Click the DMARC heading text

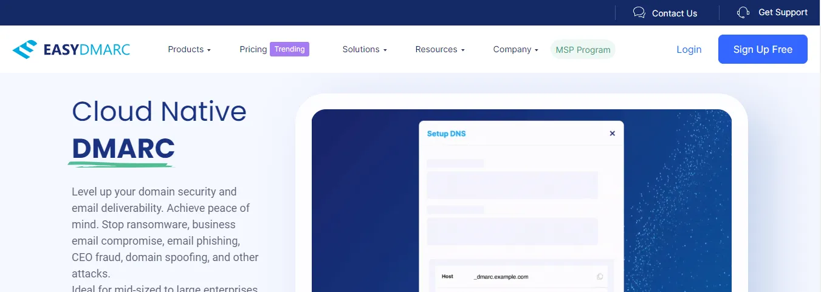tap(123, 148)
